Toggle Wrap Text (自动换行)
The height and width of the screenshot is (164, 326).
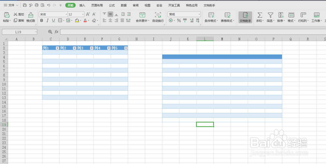(158, 17)
